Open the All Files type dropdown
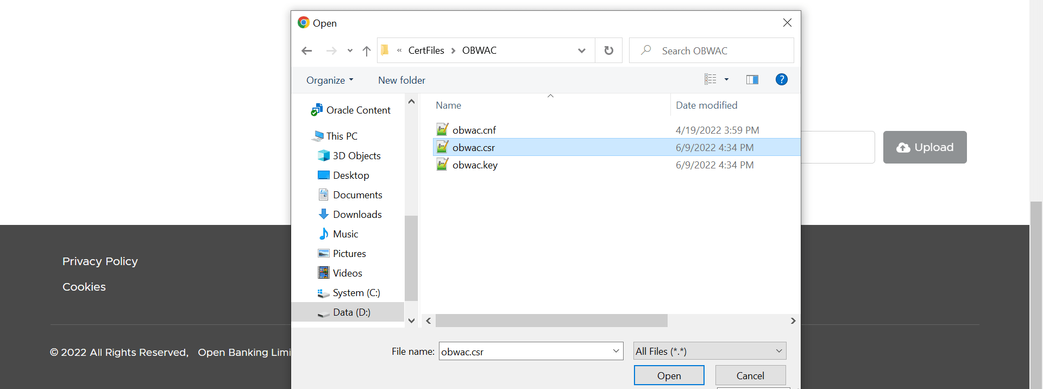 tap(710, 351)
